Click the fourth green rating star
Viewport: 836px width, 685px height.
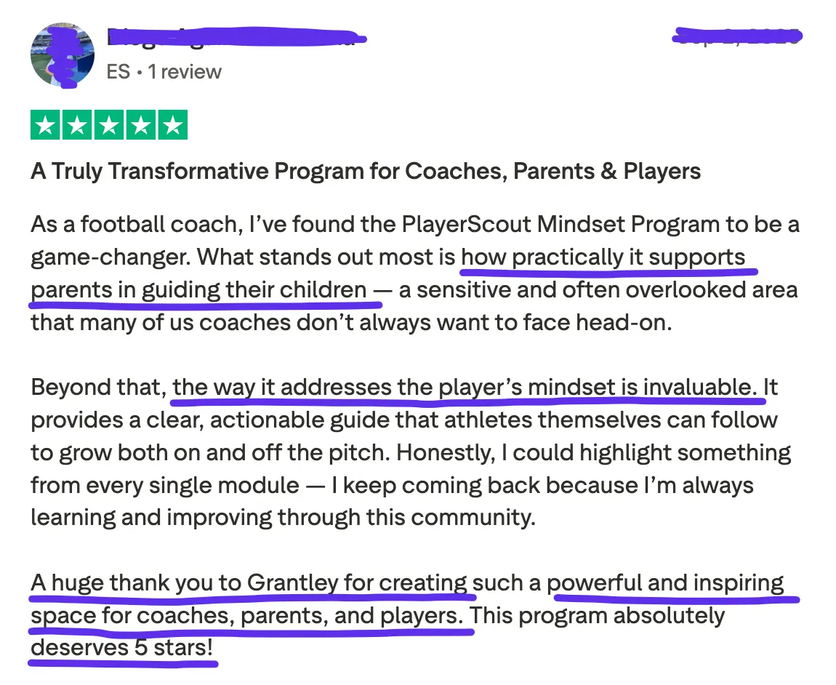140,125
